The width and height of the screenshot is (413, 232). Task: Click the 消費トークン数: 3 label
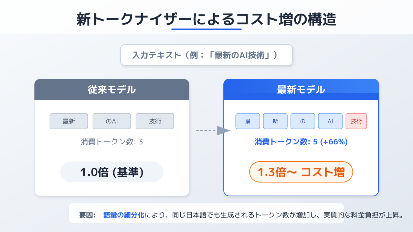point(112,142)
